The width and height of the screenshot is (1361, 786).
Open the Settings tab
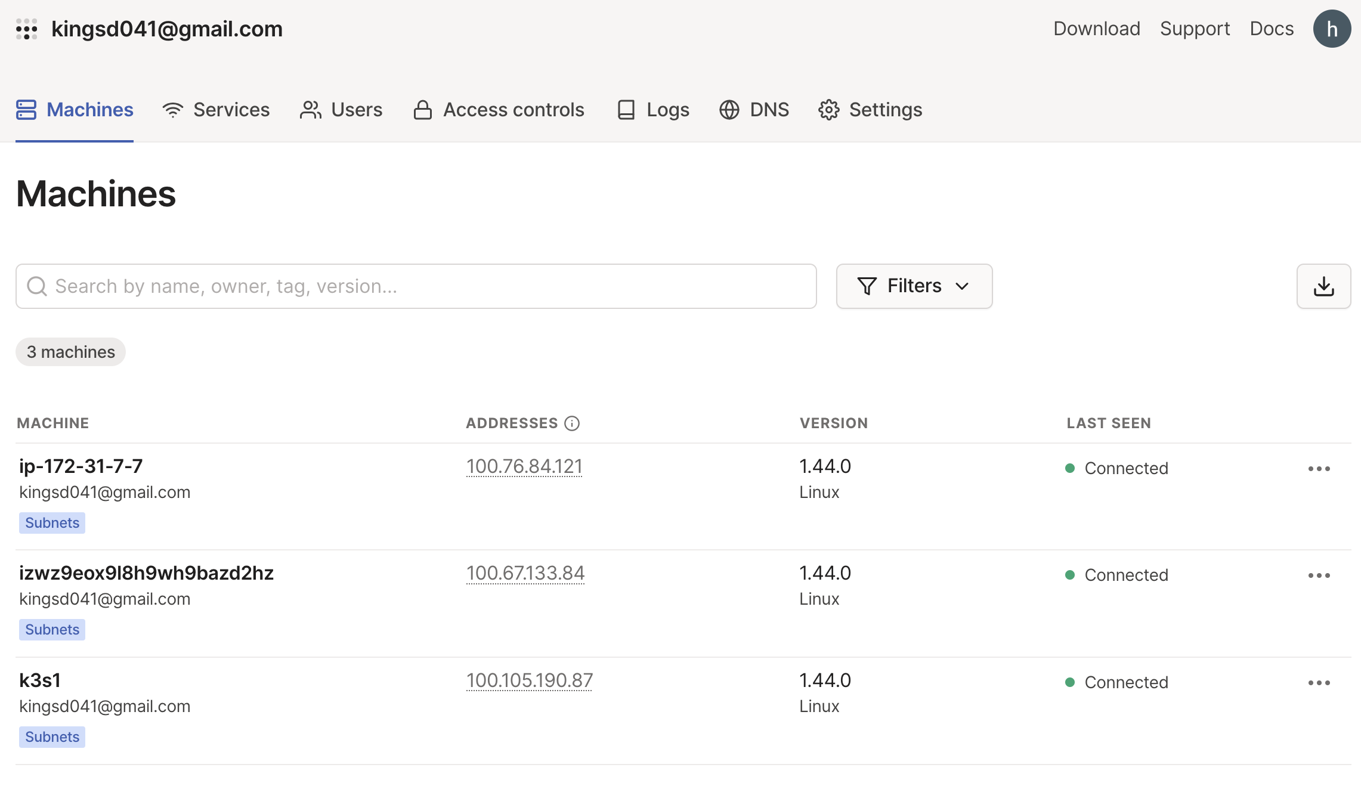[870, 110]
